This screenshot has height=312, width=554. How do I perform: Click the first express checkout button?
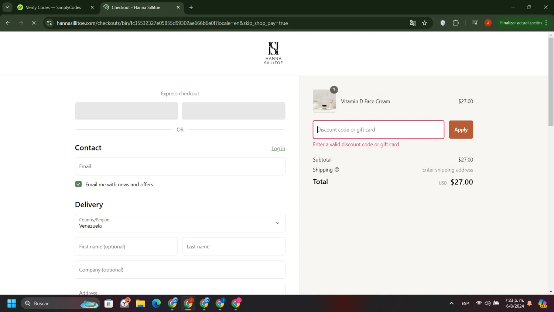tap(126, 111)
